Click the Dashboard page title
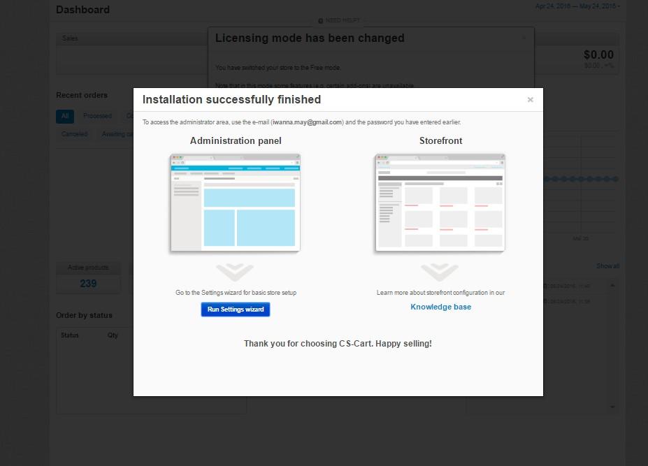 click(x=82, y=10)
